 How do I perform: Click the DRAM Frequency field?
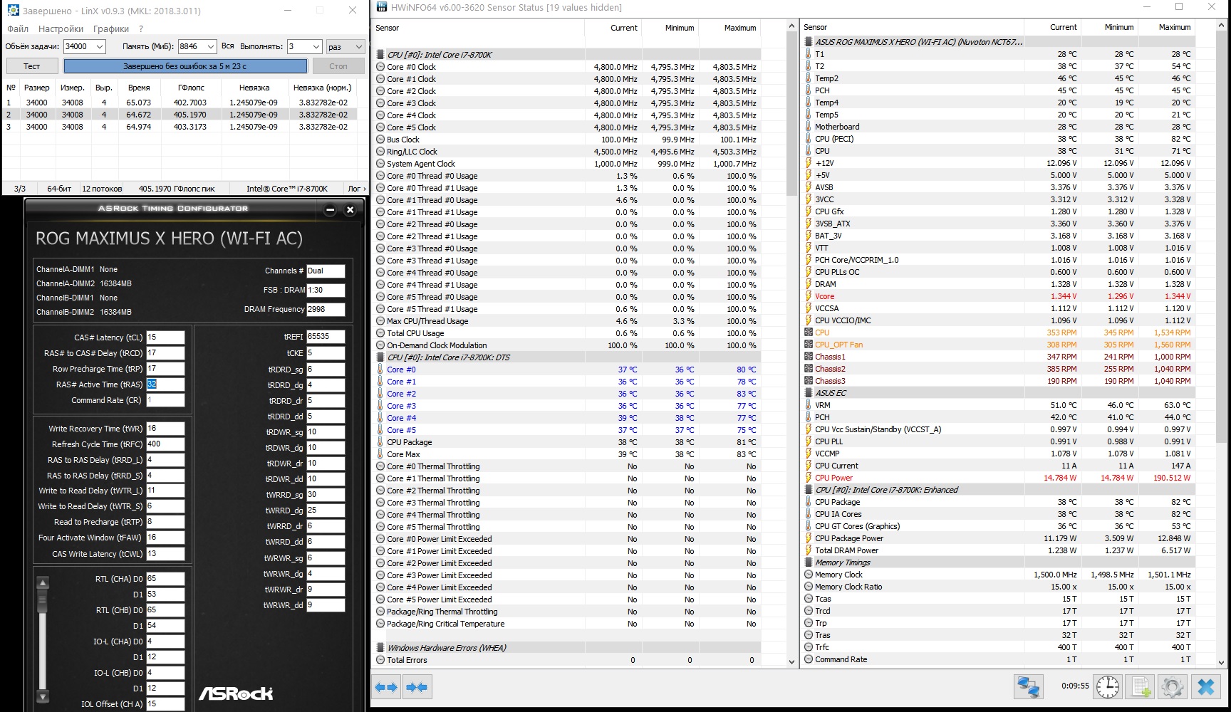[326, 309]
